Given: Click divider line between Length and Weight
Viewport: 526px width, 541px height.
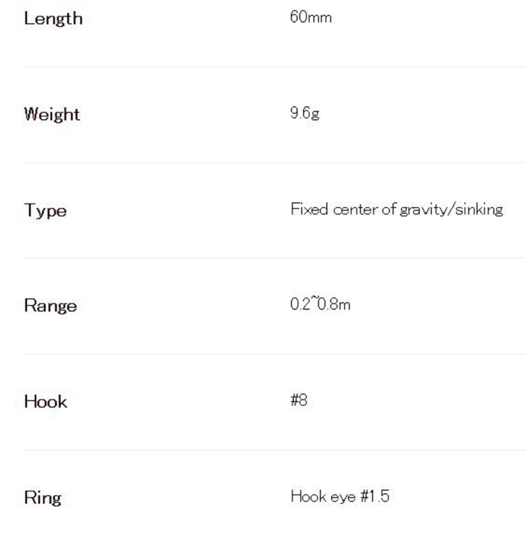Looking at the screenshot, I should pos(275,67).
